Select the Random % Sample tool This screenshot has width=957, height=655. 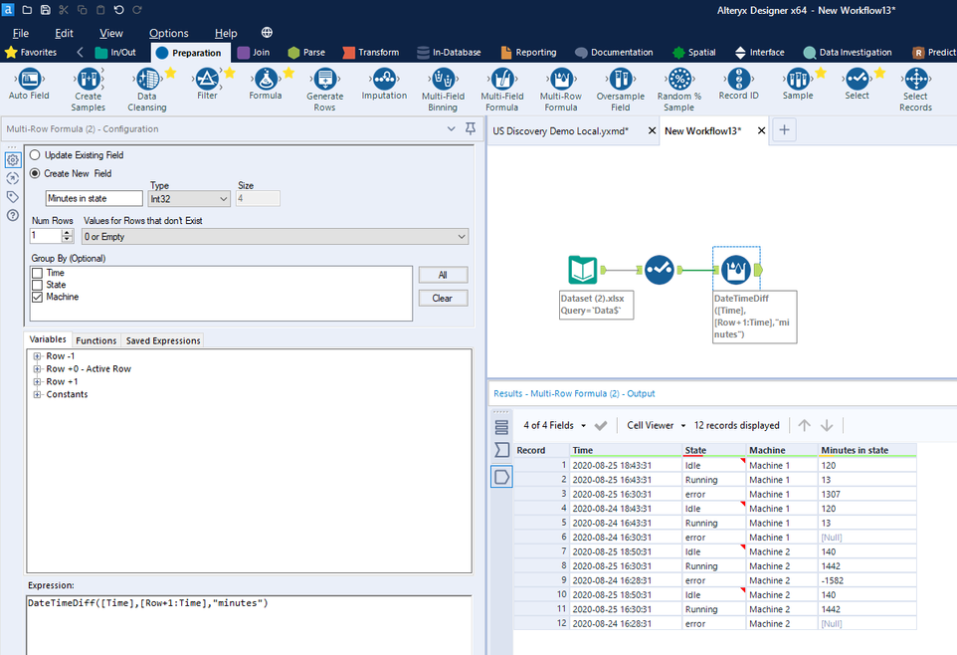[x=679, y=81]
